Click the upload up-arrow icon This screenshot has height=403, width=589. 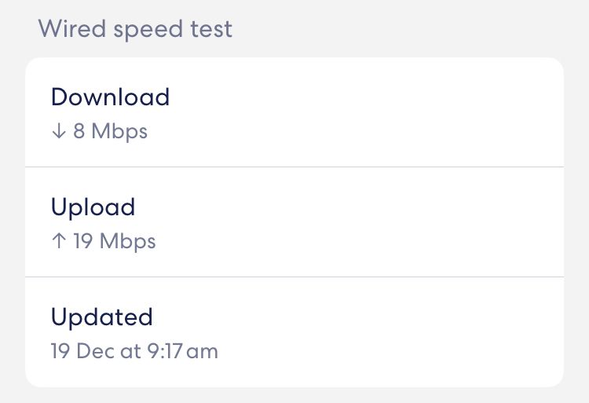pyautogui.click(x=58, y=241)
